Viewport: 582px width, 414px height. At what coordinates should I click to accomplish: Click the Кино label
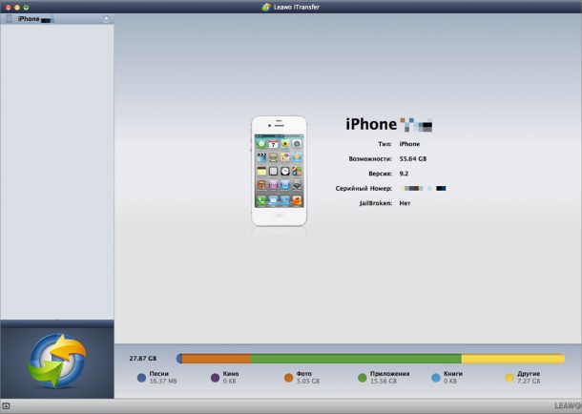[231, 374]
